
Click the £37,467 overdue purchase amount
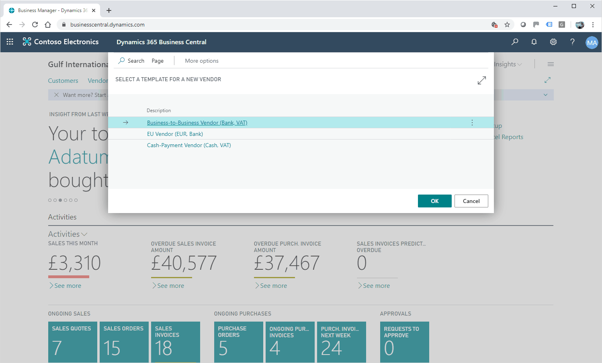(287, 263)
